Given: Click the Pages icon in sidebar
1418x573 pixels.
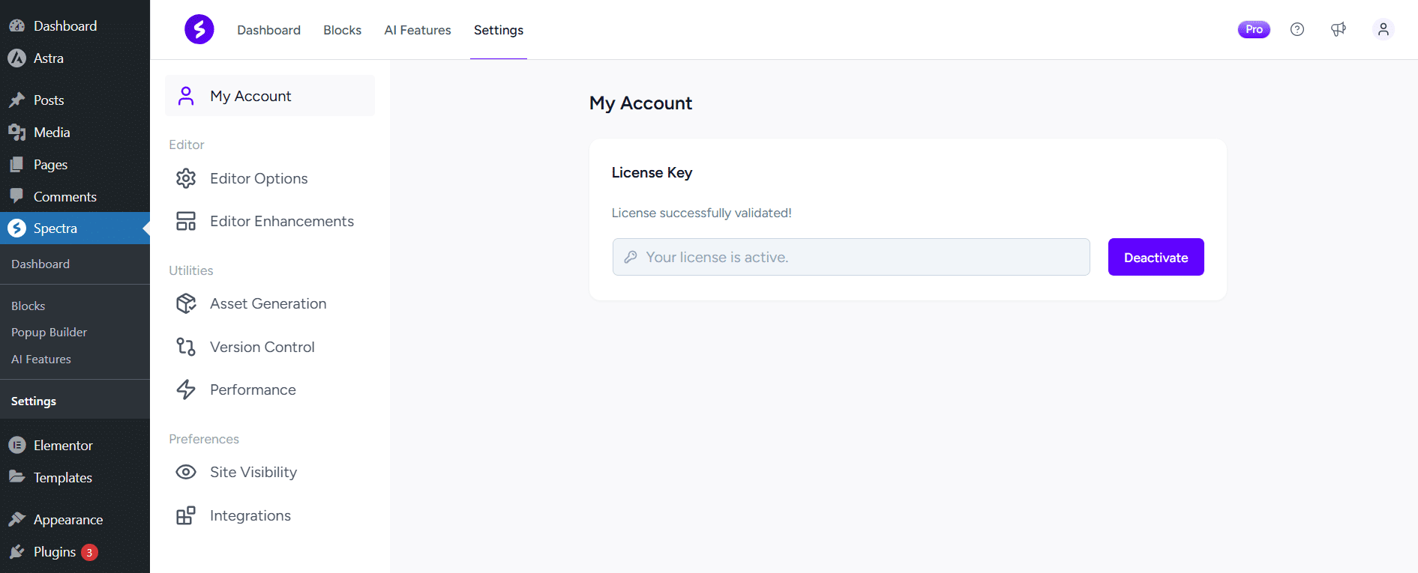Looking at the screenshot, I should (x=16, y=164).
